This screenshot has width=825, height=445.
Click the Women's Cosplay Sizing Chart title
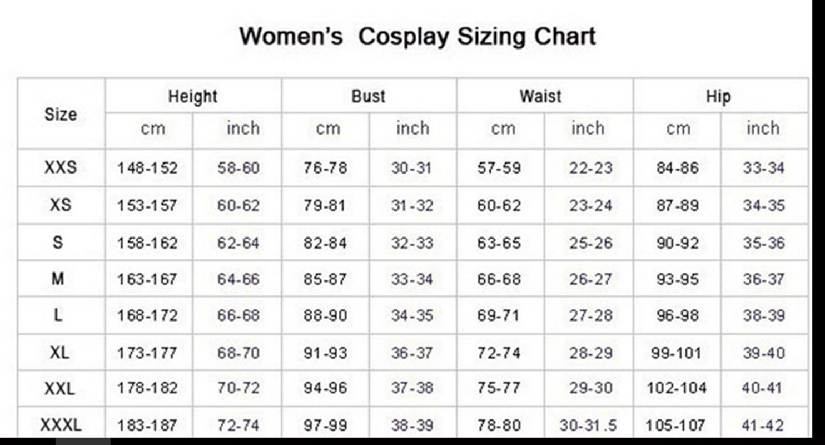pyautogui.click(x=417, y=37)
